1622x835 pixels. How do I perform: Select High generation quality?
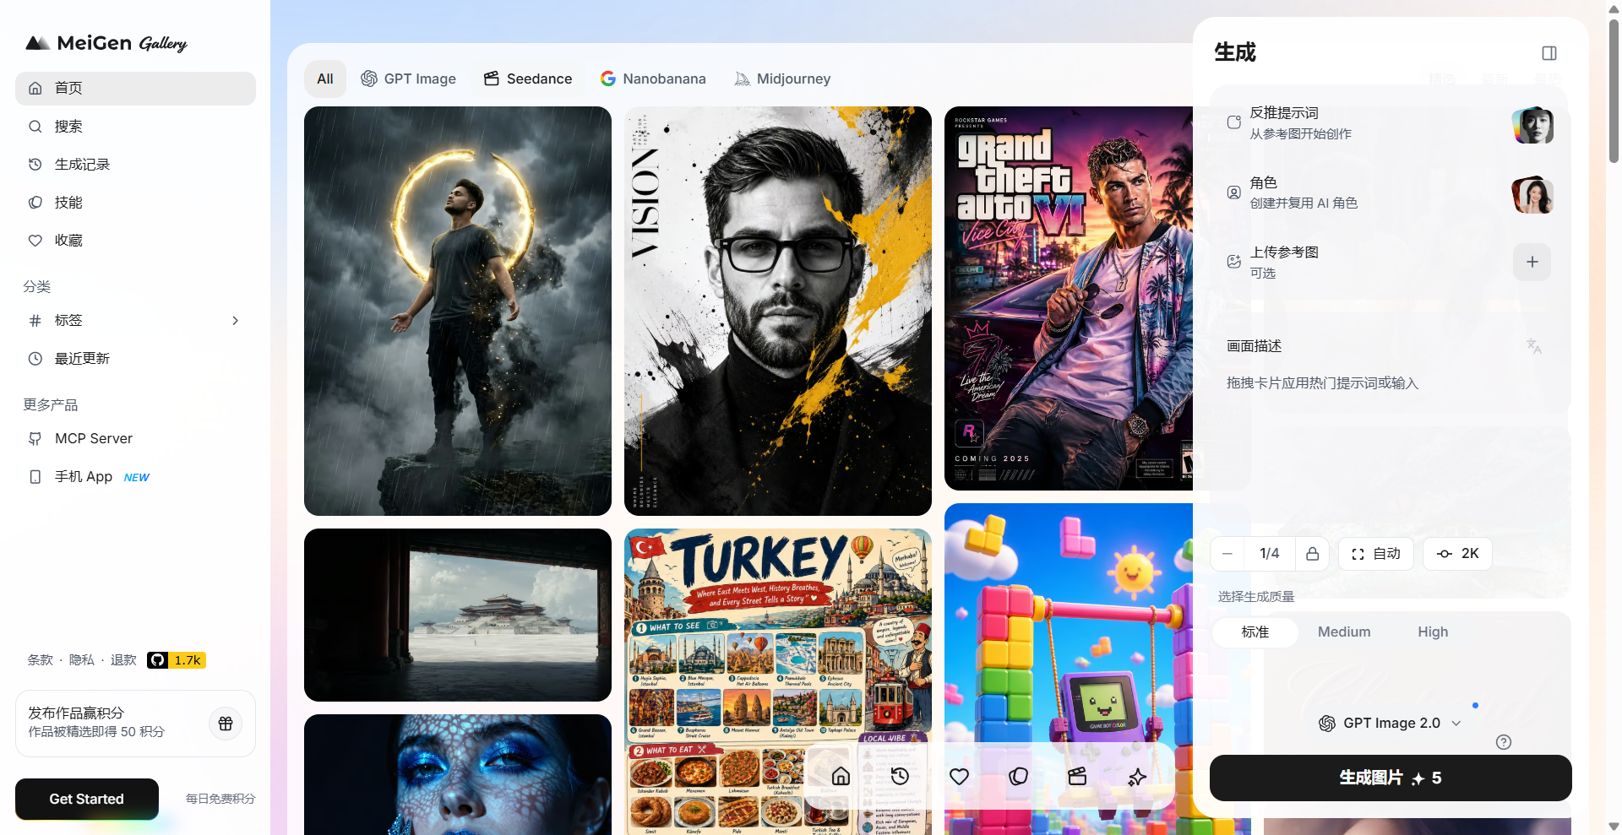(x=1433, y=632)
